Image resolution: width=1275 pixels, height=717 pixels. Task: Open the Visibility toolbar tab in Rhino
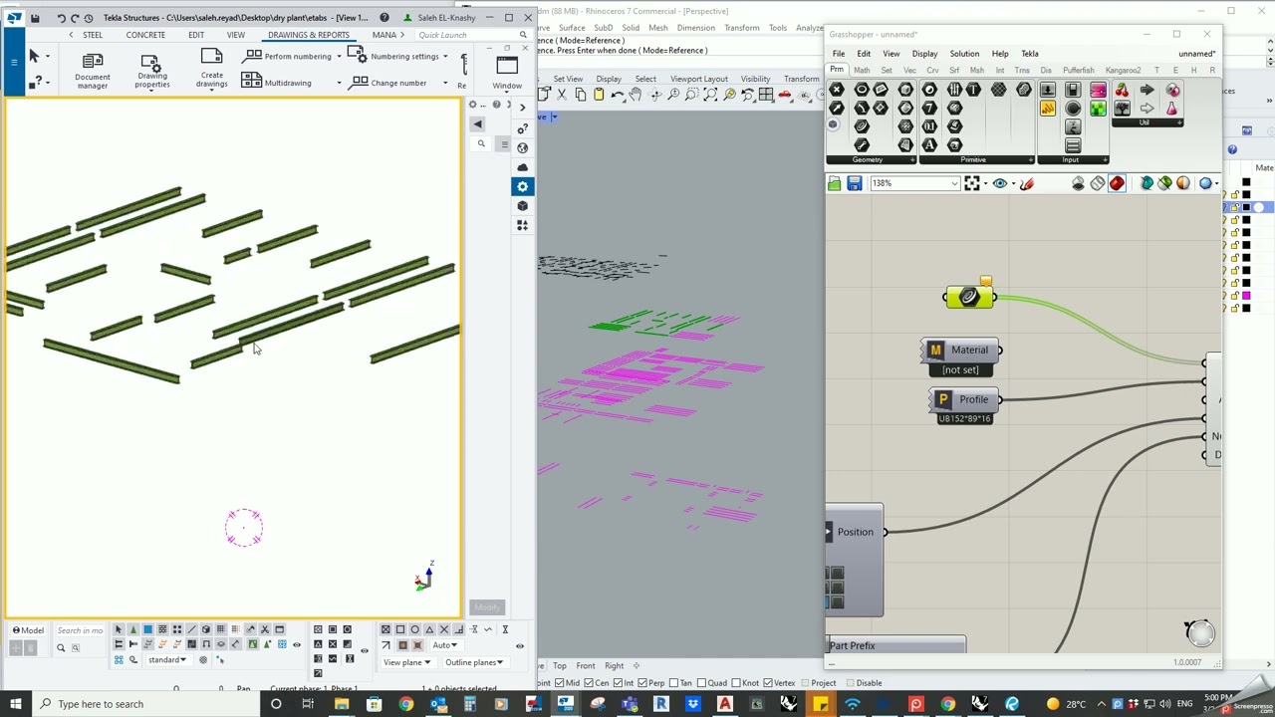[755, 79]
